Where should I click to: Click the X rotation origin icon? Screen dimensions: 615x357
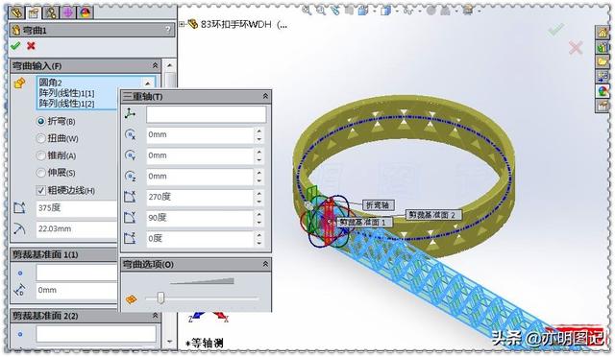click(130, 134)
